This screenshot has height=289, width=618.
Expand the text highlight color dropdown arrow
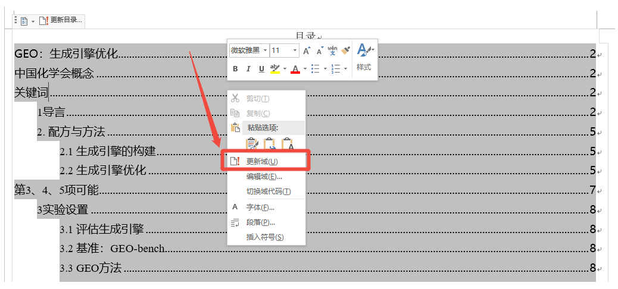pos(285,69)
